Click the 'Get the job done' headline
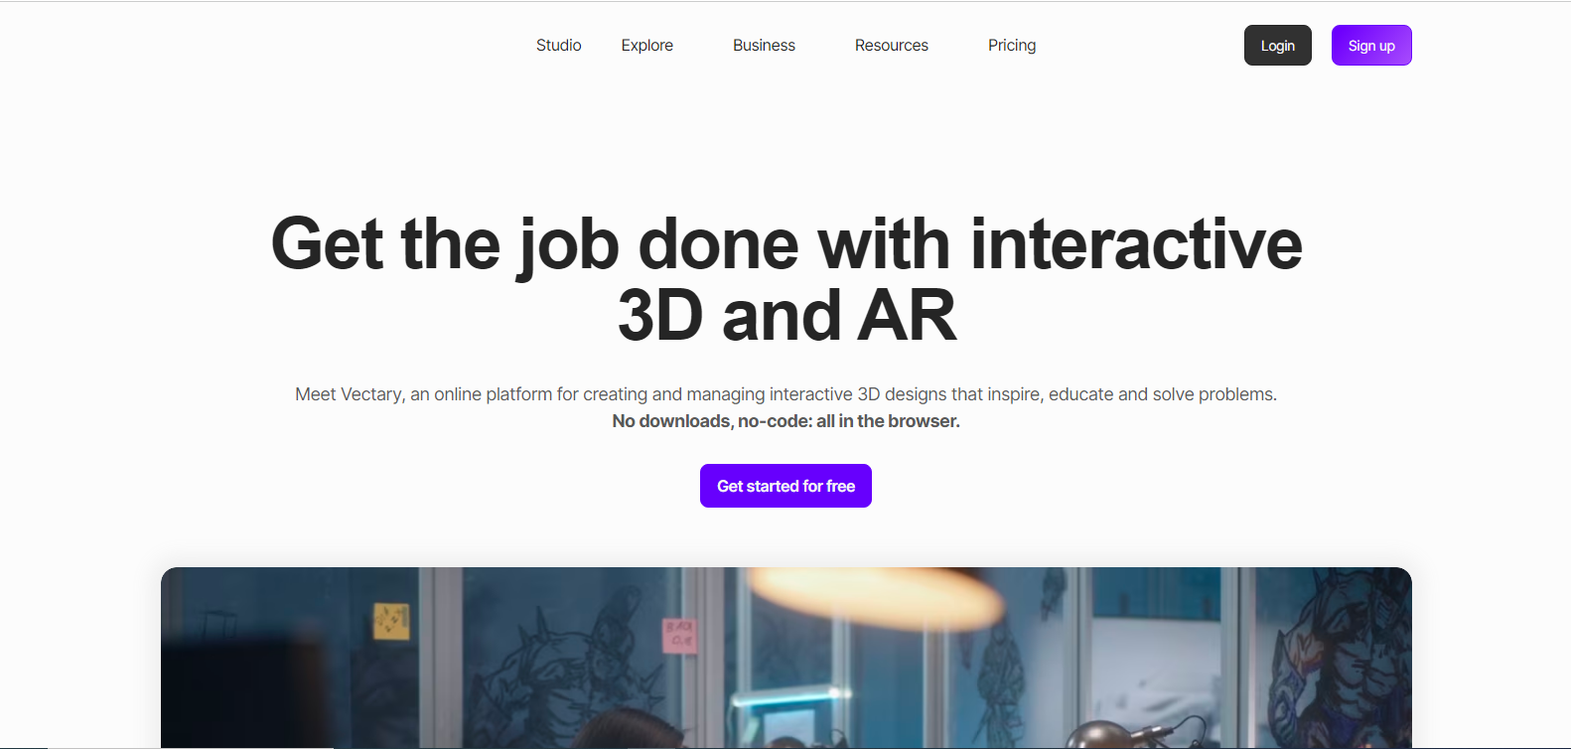The image size is (1571, 749). [786, 279]
